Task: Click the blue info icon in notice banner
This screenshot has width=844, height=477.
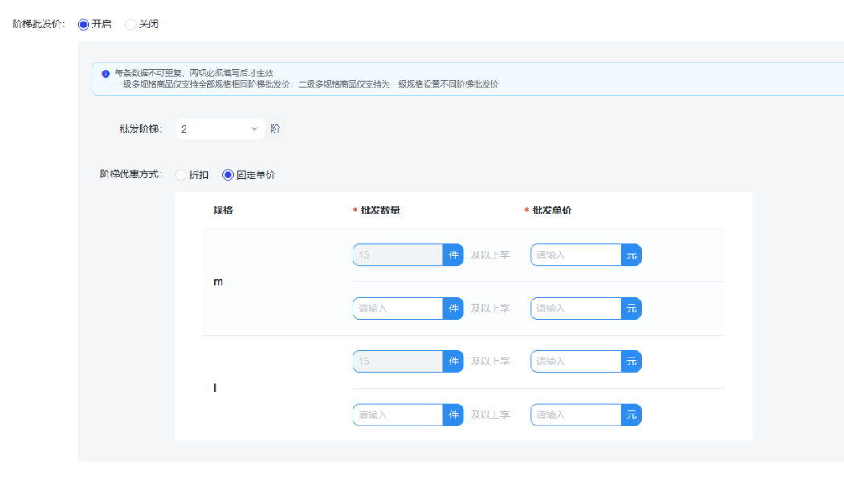Action: point(105,74)
